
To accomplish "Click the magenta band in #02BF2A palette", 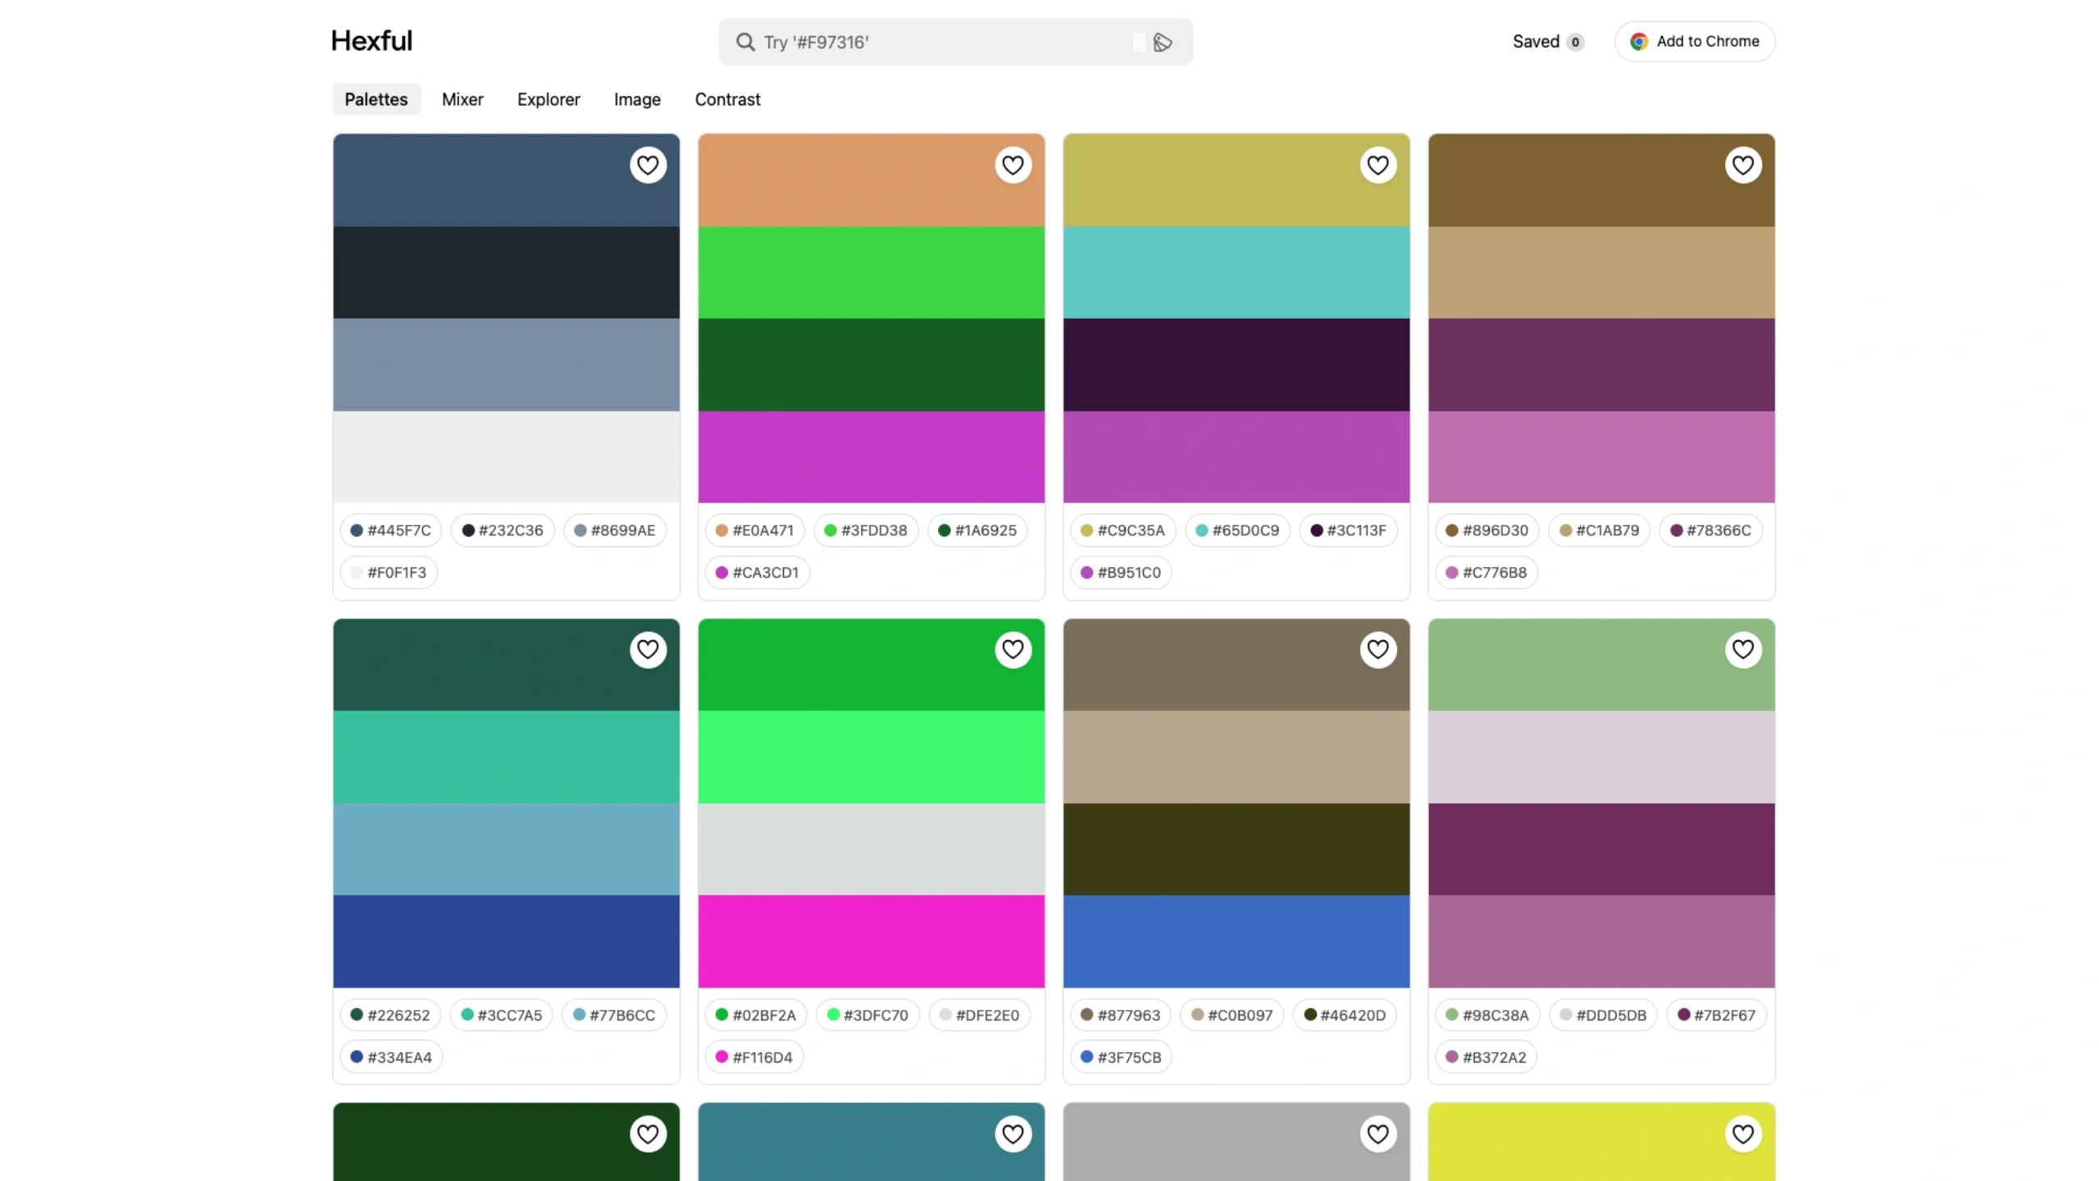I will (x=872, y=941).
